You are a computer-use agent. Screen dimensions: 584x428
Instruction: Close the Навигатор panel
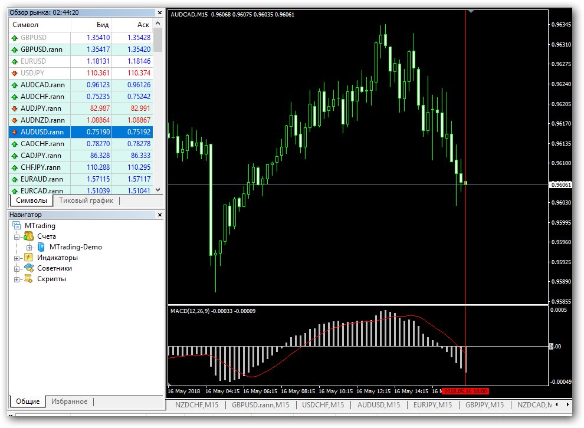(160, 215)
